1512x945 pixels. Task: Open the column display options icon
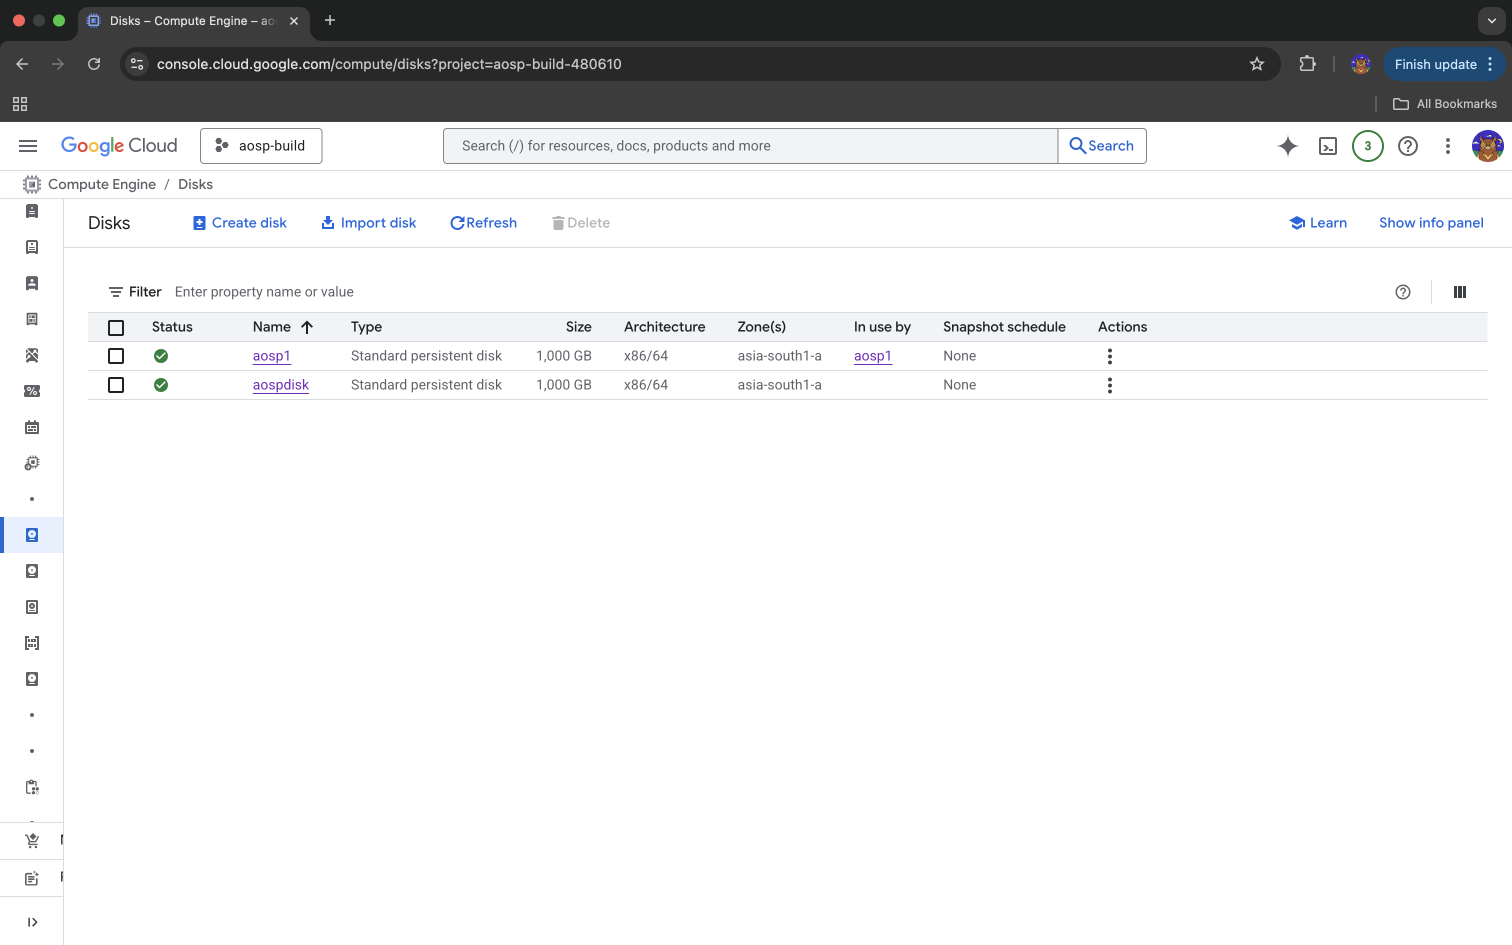coord(1460,291)
